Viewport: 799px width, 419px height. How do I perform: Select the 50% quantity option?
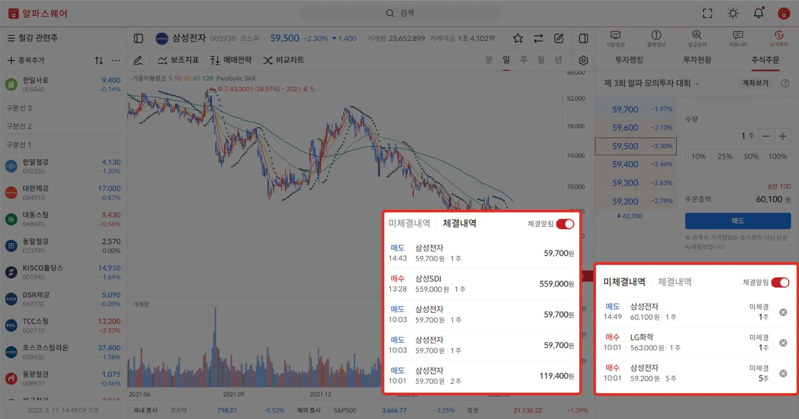[751, 157]
